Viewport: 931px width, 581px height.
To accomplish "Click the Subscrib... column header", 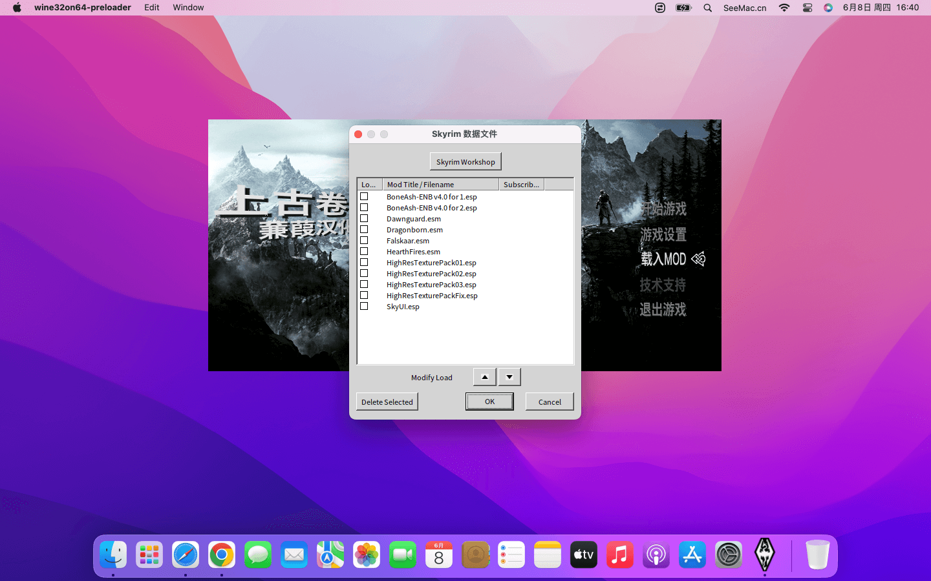I will click(521, 185).
